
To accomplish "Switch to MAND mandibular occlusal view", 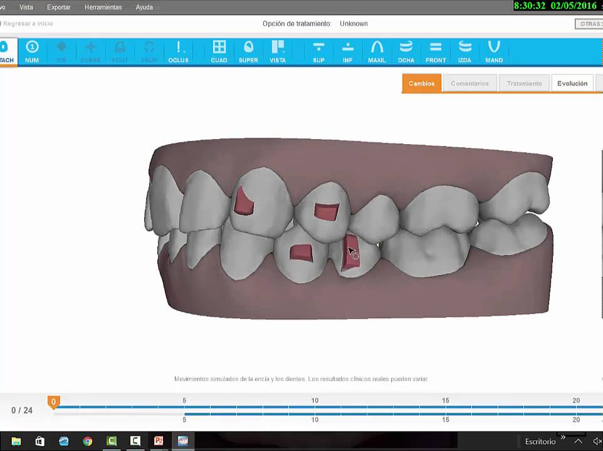I will tap(494, 52).
